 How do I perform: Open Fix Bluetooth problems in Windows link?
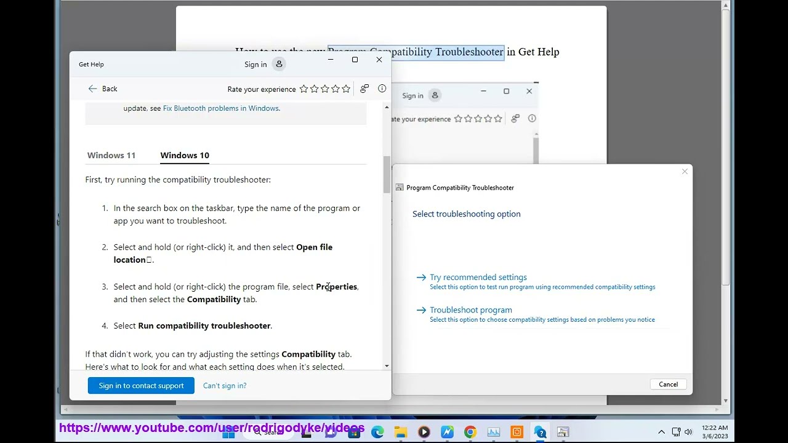(x=221, y=108)
